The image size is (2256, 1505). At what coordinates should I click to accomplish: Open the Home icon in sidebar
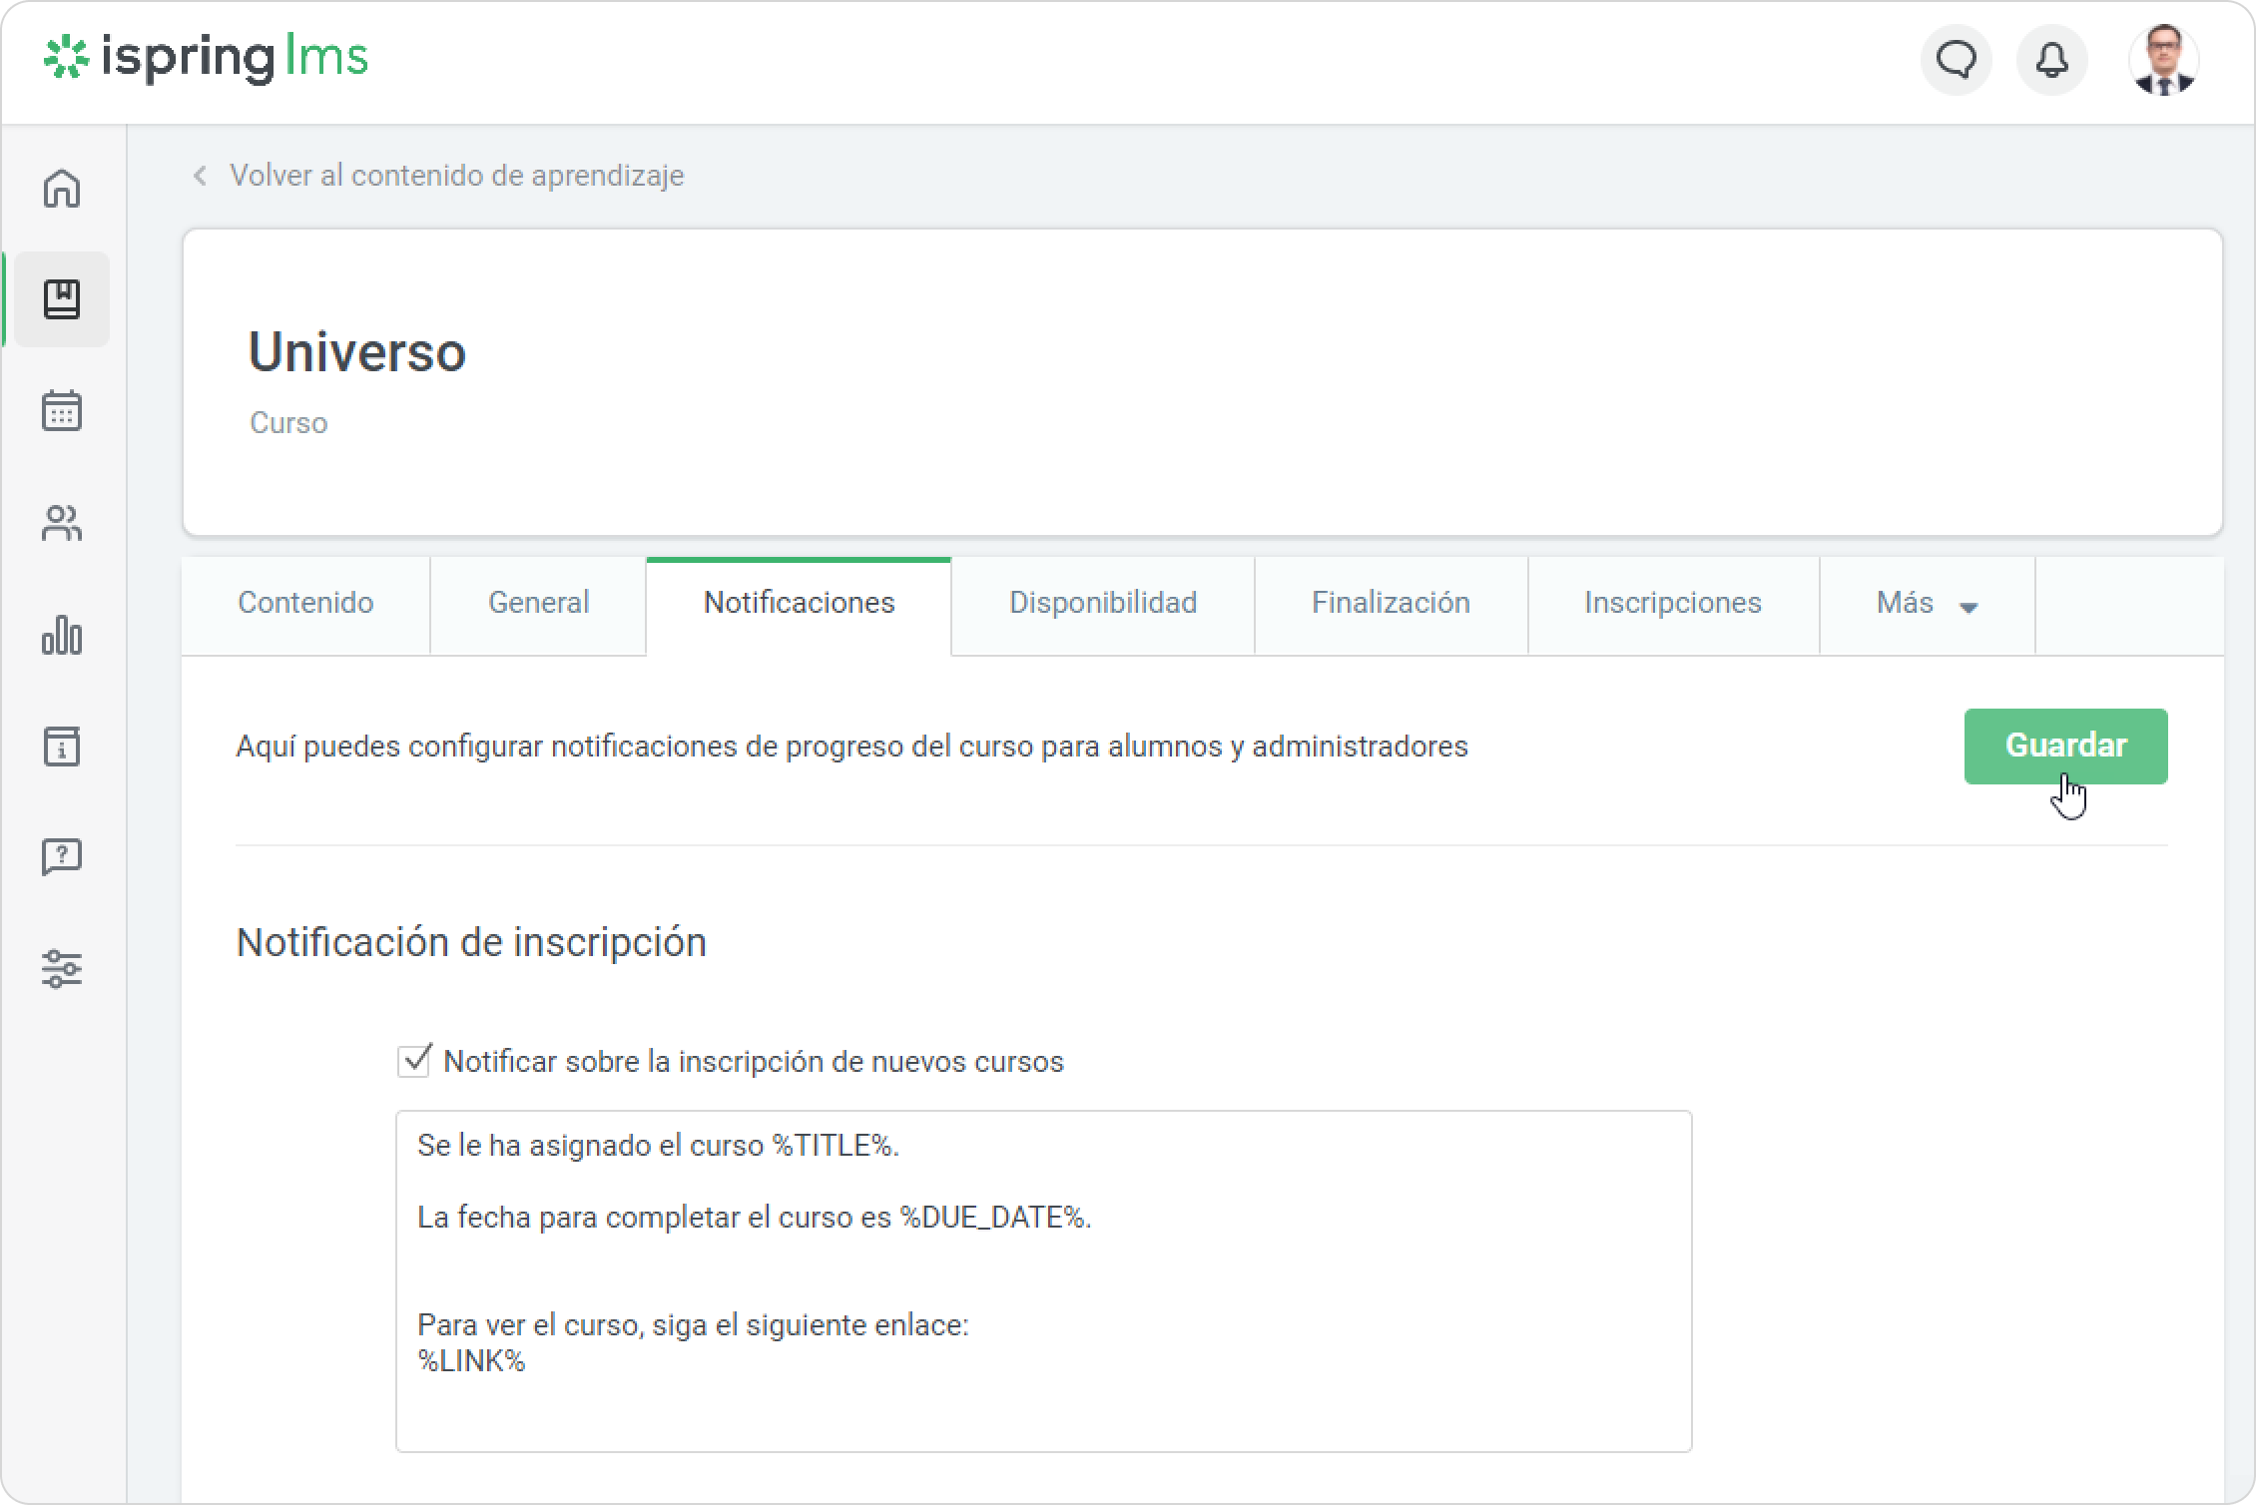tap(62, 188)
